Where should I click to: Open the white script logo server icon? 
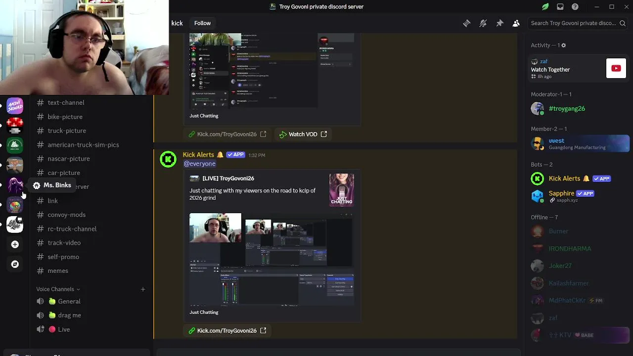pyautogui.click(x=15, y=224)
